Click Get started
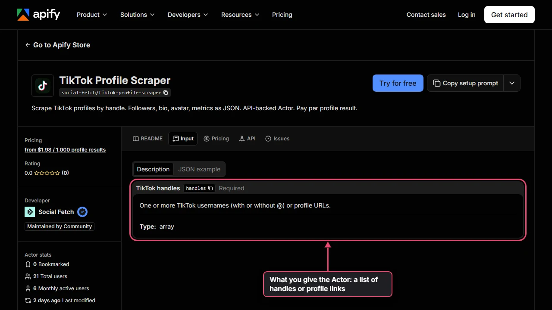This screenshot has width=552, height=310. coord(509,15)
